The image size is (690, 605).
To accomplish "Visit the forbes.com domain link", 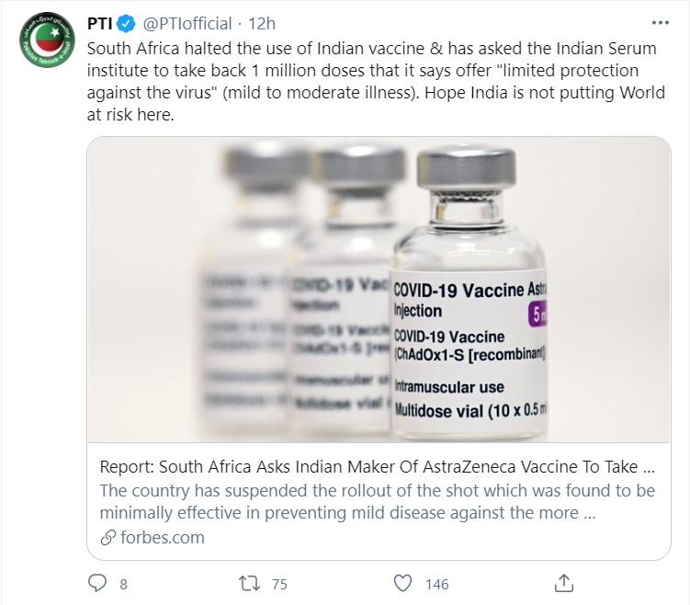I will coord(162,537).
